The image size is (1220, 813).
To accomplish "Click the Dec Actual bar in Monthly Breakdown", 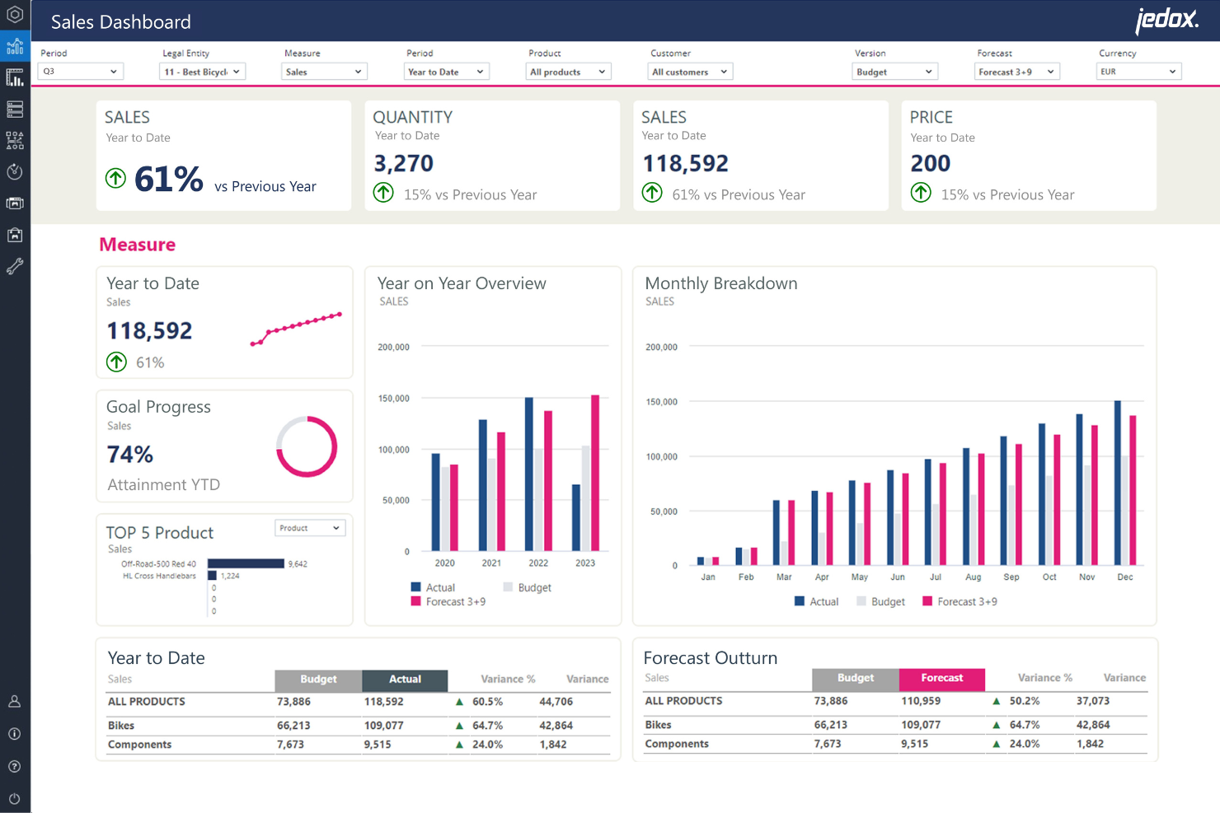I will click(1118, 483).
